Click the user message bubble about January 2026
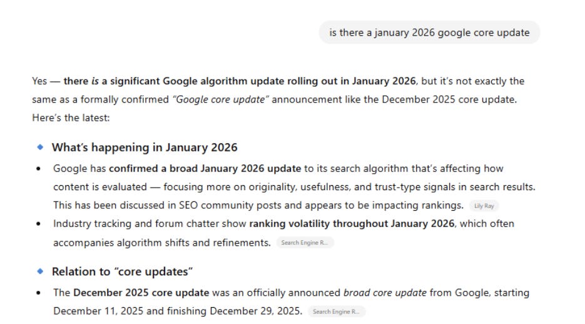 (429, 33)
